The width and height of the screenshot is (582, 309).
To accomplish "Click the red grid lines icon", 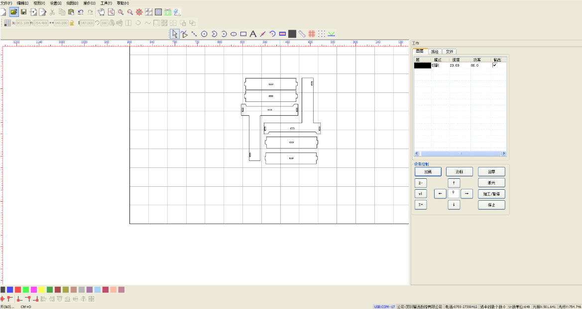I will (312, 34).
